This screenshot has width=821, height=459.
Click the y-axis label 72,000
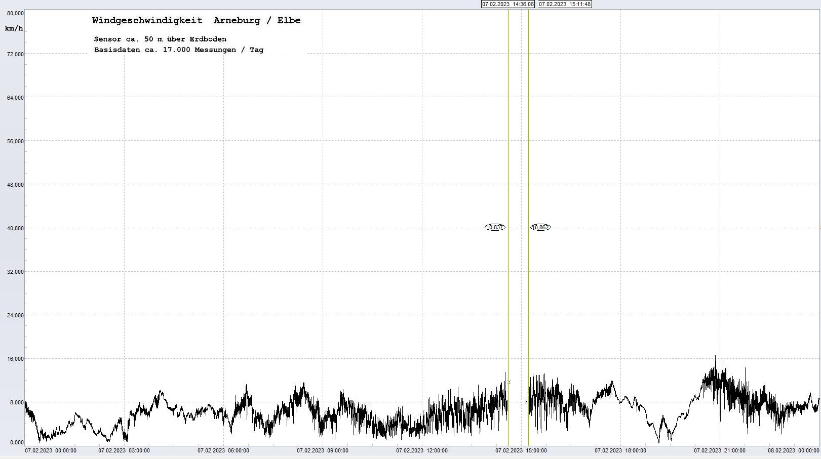[x=15, y=54]
